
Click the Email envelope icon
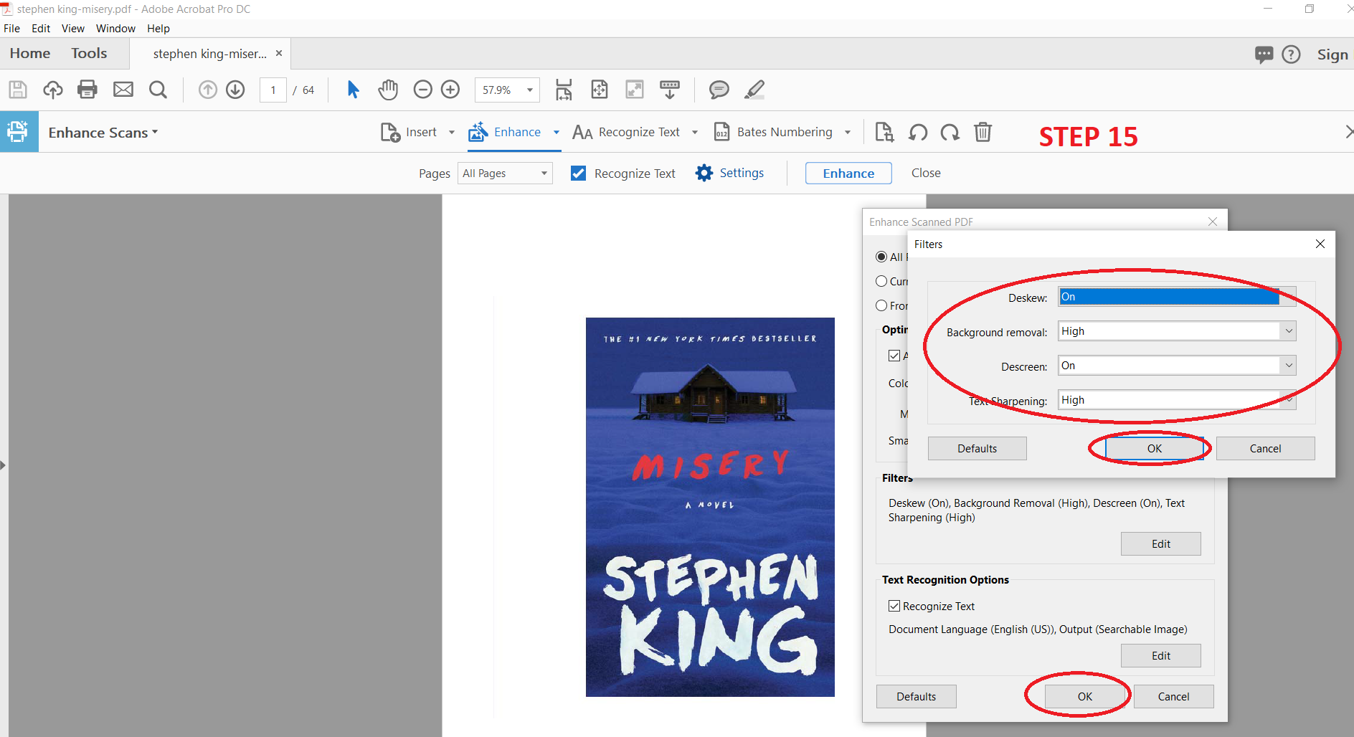(x=123, y=90)
